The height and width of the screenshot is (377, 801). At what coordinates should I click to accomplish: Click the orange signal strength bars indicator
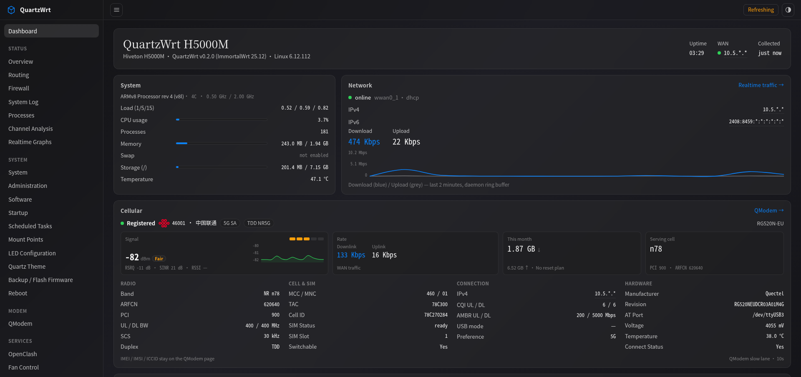click(306, 239)
